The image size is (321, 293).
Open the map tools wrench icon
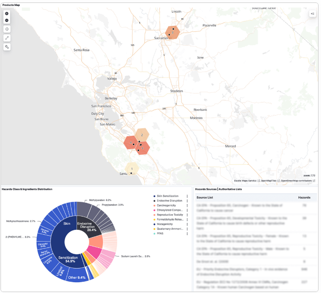7,47
